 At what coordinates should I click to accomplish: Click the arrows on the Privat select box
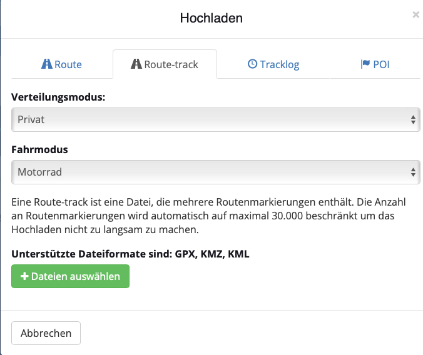click(413, 119)
